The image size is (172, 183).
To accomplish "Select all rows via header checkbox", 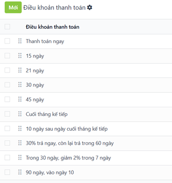I will tap(7, 27).
